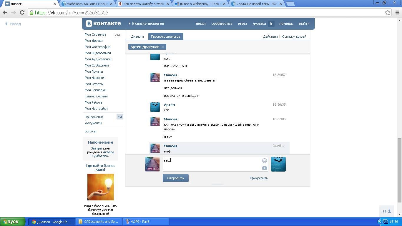The width and height of the screenshot is (402, 226).
Task: Click the Прикрепить attach link
Action: click(259, 178)
